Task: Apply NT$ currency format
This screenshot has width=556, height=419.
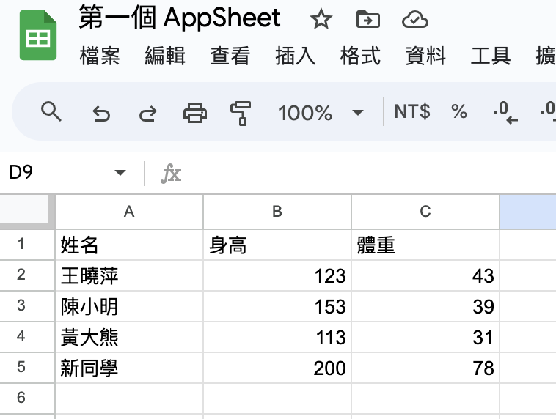Action: (412, 111)
